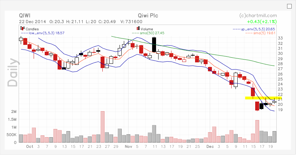Tick the checkbox in the top-right corner

[x=289, y=6]
